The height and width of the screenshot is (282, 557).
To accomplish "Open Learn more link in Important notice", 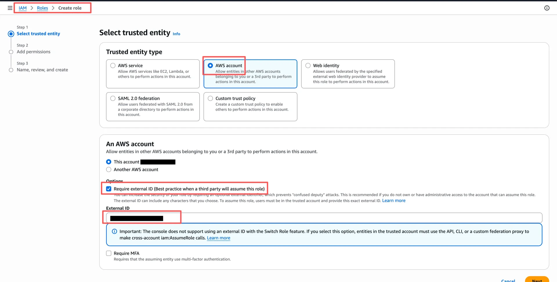I will [x=218, y=238].
